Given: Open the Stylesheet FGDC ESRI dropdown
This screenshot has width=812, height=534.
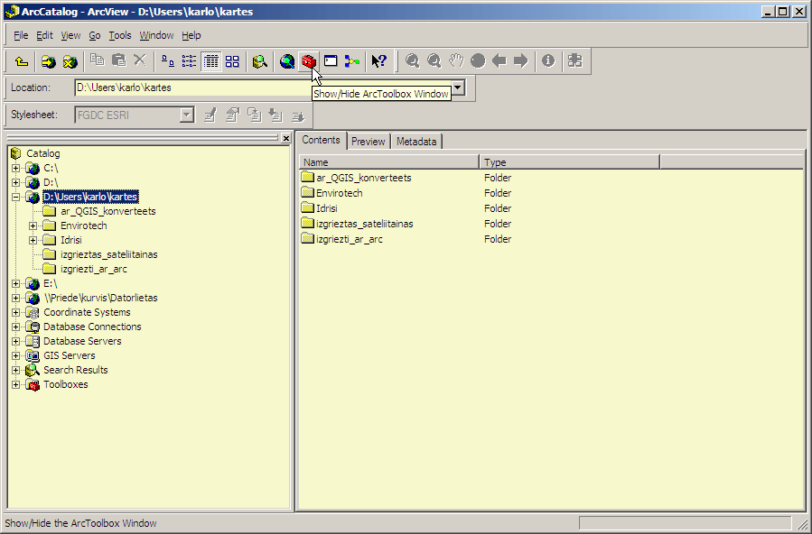Looking at the screenshot, I should coord(187,115).
